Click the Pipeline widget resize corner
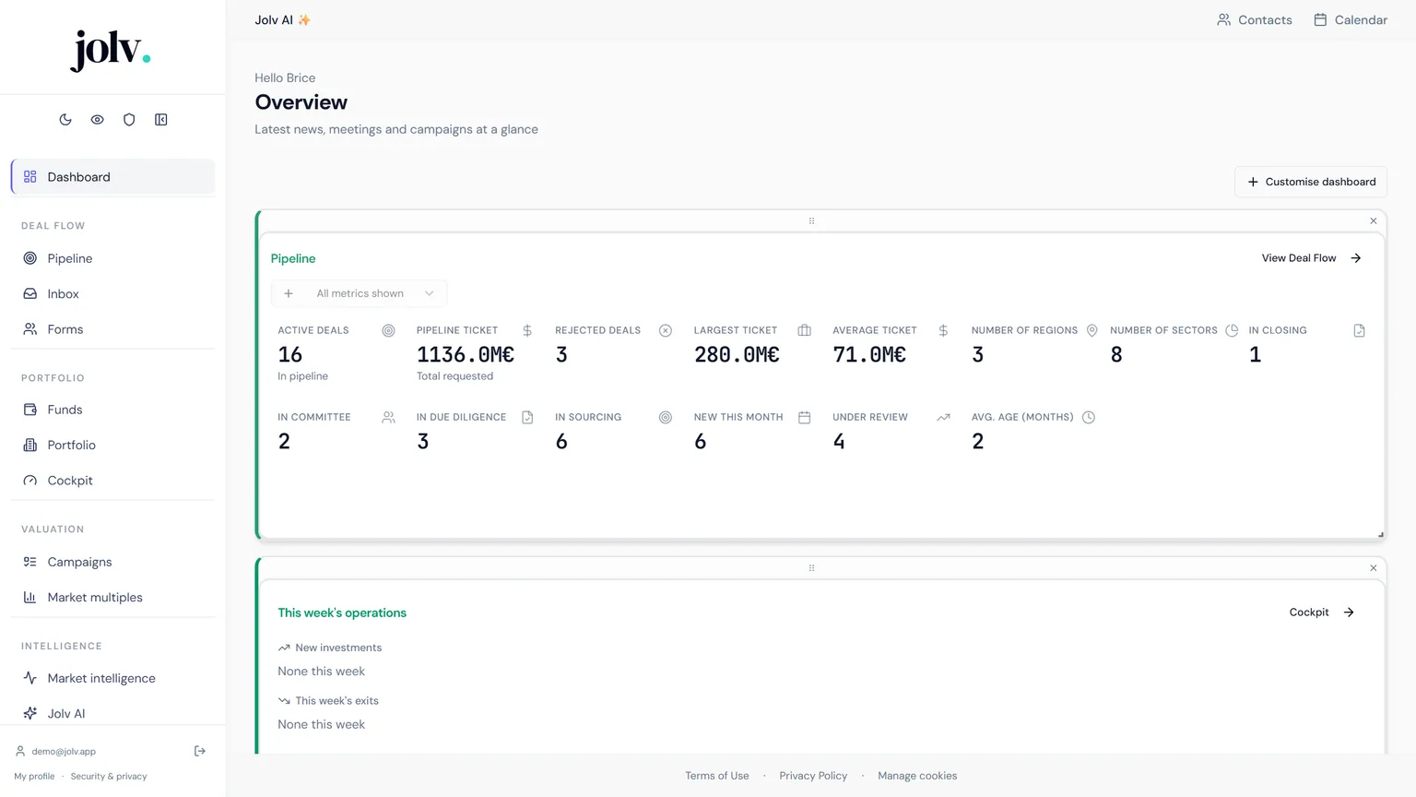 click(1380, 534)
